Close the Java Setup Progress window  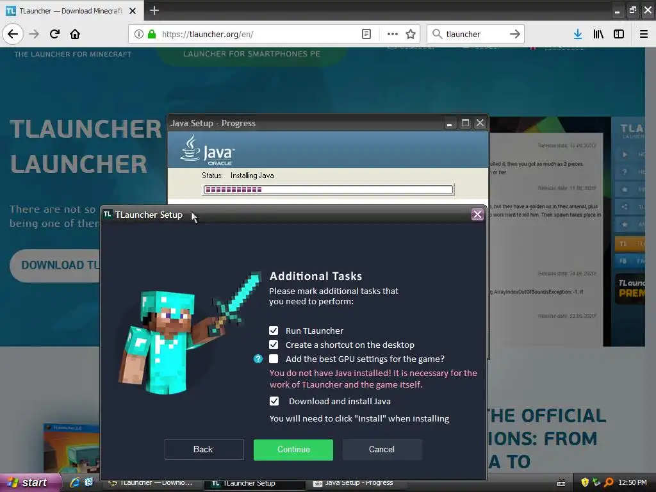click(x=480, y=124)
